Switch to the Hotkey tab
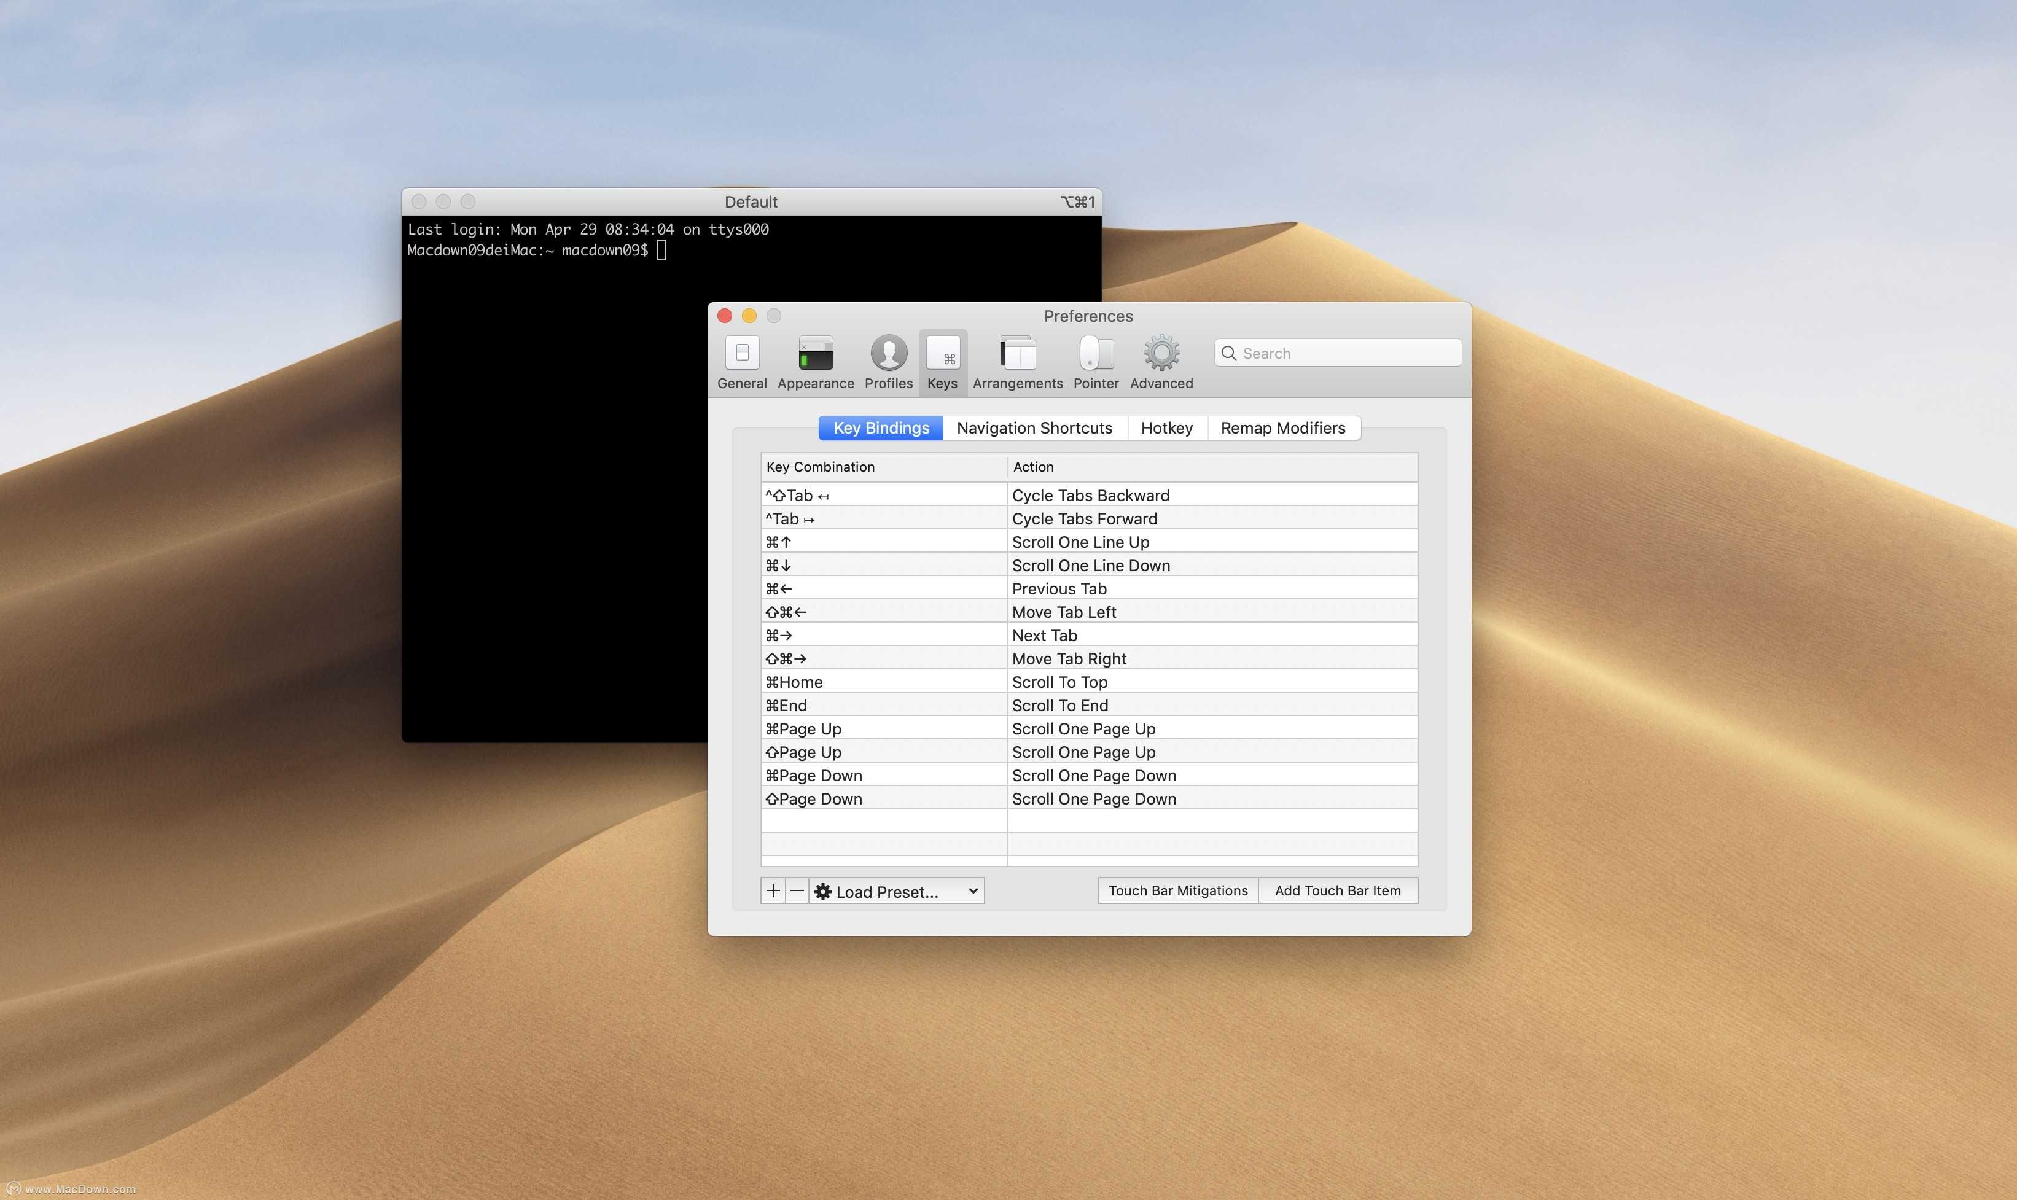The height and width of the screenshot is (1200, 2017). click(x=1166, y=428)
